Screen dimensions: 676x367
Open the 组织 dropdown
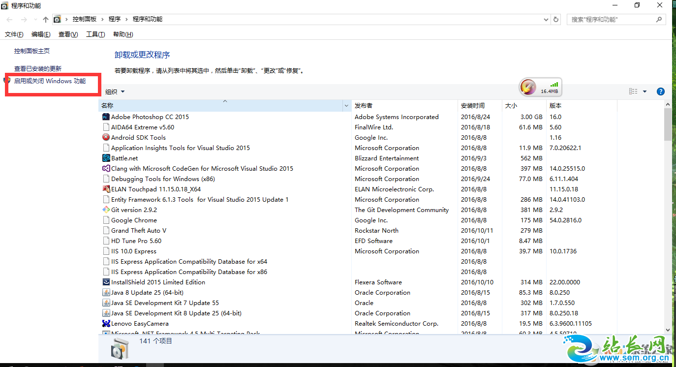(115, 92)
